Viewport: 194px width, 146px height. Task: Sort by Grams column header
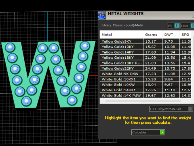click(x=153, y=34)
